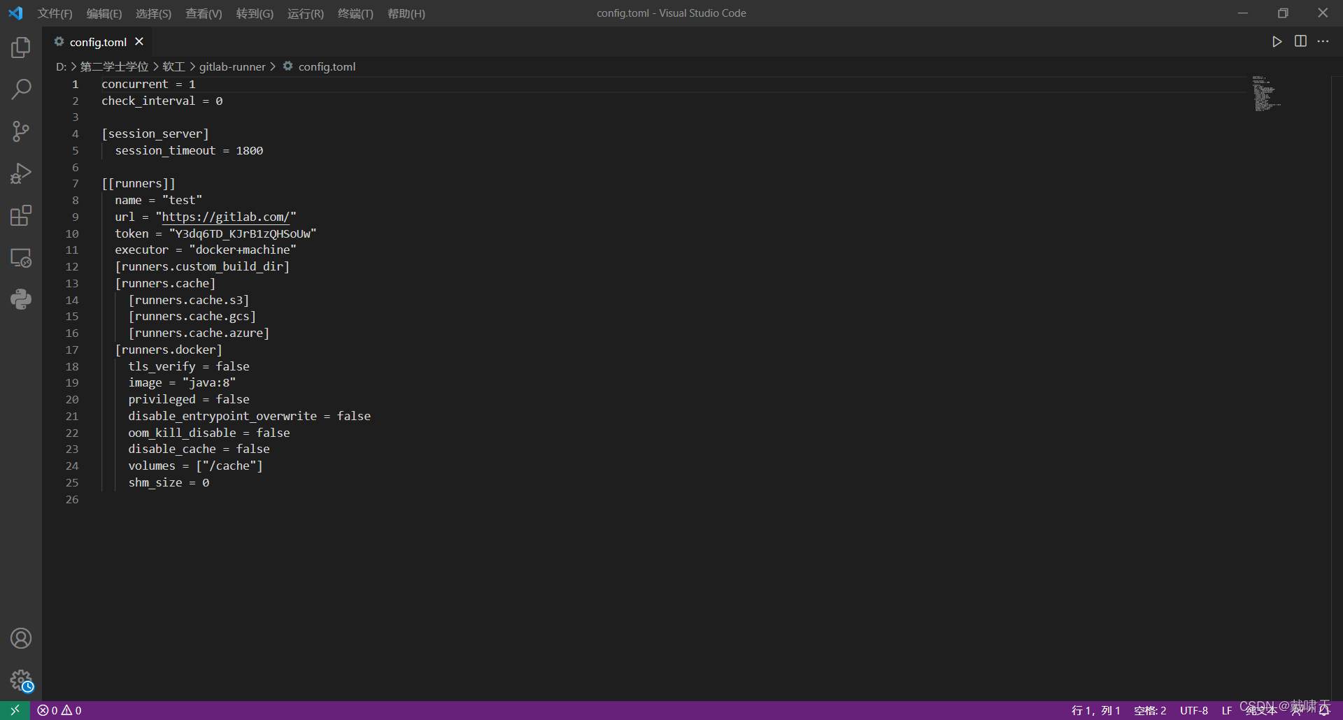Screen dimensions: 1343x720
Task: Click the [runners.cache.gcs] line
Action: click(x=192, y=316)
